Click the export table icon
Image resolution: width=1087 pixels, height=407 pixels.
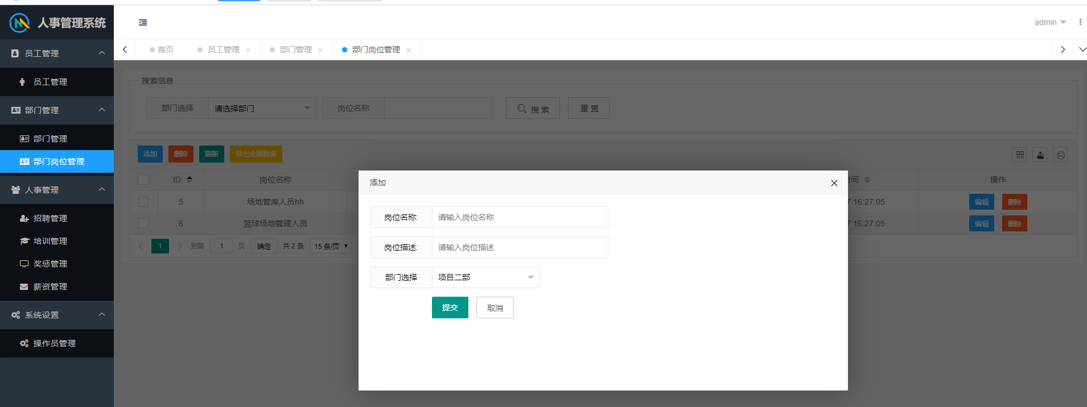1040,155
